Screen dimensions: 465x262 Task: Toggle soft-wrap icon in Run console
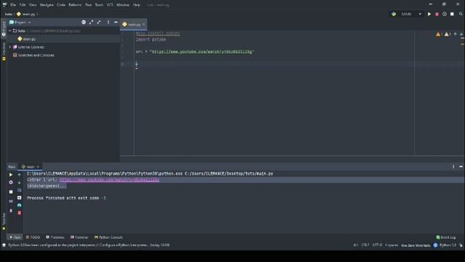pos(20,190)
